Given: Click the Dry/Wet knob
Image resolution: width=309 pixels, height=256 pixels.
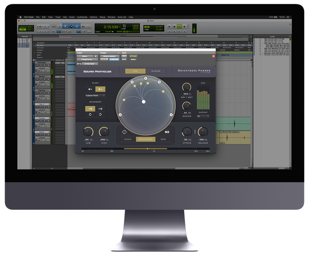Looking at the screenshot, I should click(x=187, y=87).
